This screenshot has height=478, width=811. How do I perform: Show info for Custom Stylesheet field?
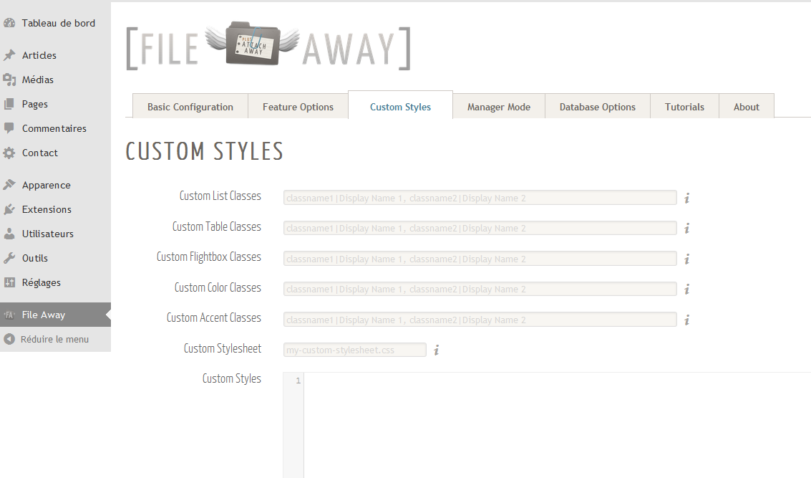coord(437,350)
